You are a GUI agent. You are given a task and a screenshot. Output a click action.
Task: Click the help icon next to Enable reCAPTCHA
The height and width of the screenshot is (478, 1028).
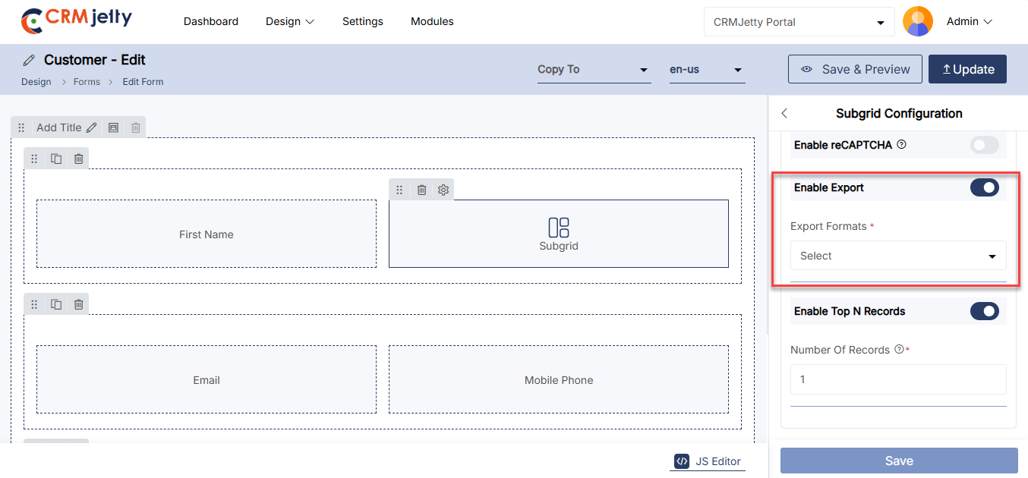[901, 144]
